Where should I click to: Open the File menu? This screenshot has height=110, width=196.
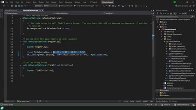click(x=7, y=2)
